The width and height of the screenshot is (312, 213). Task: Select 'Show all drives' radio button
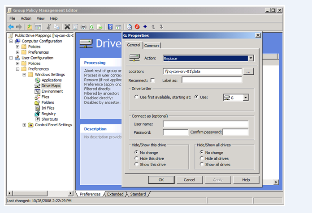point(202,165)
